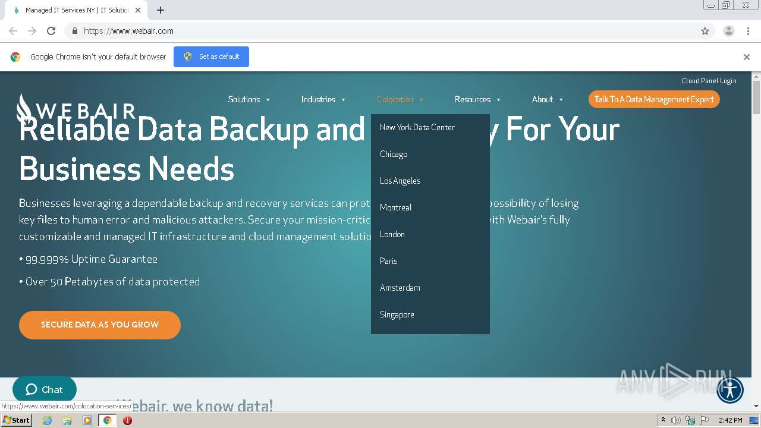Image resolution: width=761 pixels, height=428 pixels.
Task: Dismiss the default browser info bar
Action: click(747, 57)
